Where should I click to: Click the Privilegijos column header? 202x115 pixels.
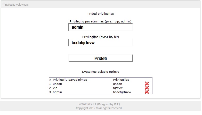coord(121,80)
